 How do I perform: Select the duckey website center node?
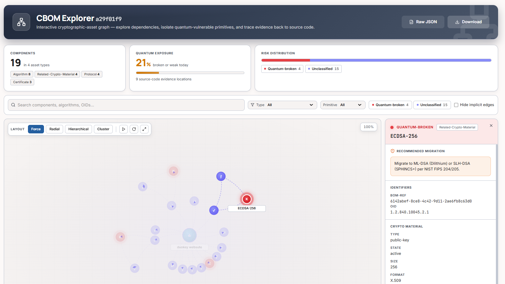point(189,235)
